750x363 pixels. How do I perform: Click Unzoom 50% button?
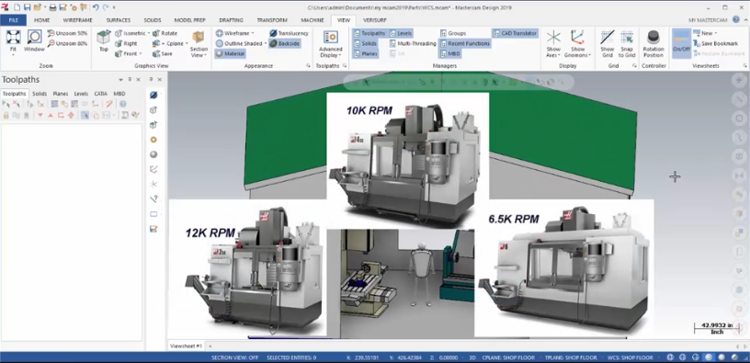pos(67,33)
